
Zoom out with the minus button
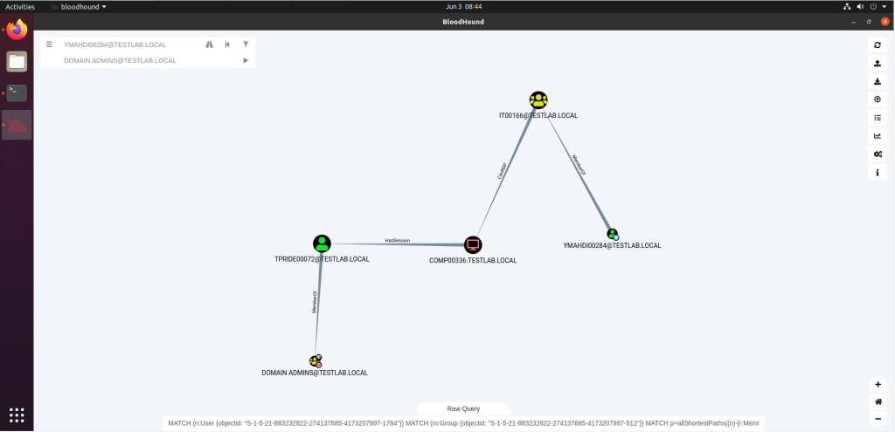pyautogui.click(x=878, y=419)
